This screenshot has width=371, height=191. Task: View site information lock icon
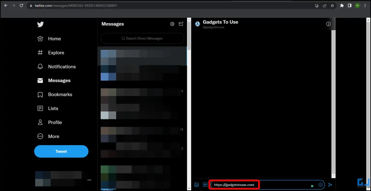tap(31, 6)
